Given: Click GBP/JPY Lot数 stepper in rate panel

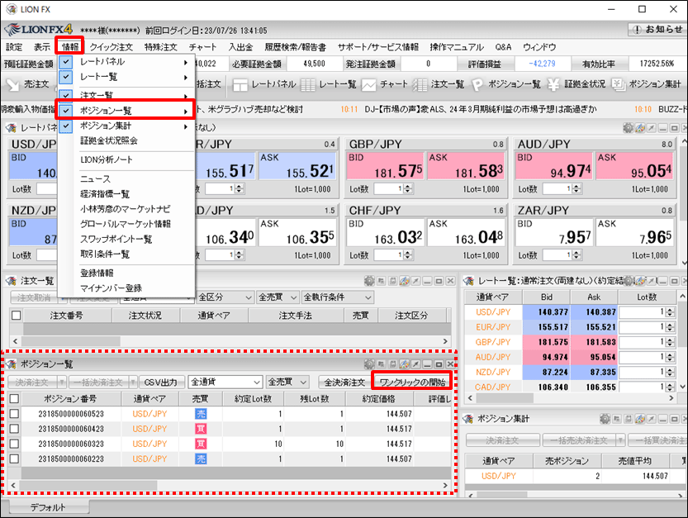Looking at the screenshot, I should coord(408,188).
